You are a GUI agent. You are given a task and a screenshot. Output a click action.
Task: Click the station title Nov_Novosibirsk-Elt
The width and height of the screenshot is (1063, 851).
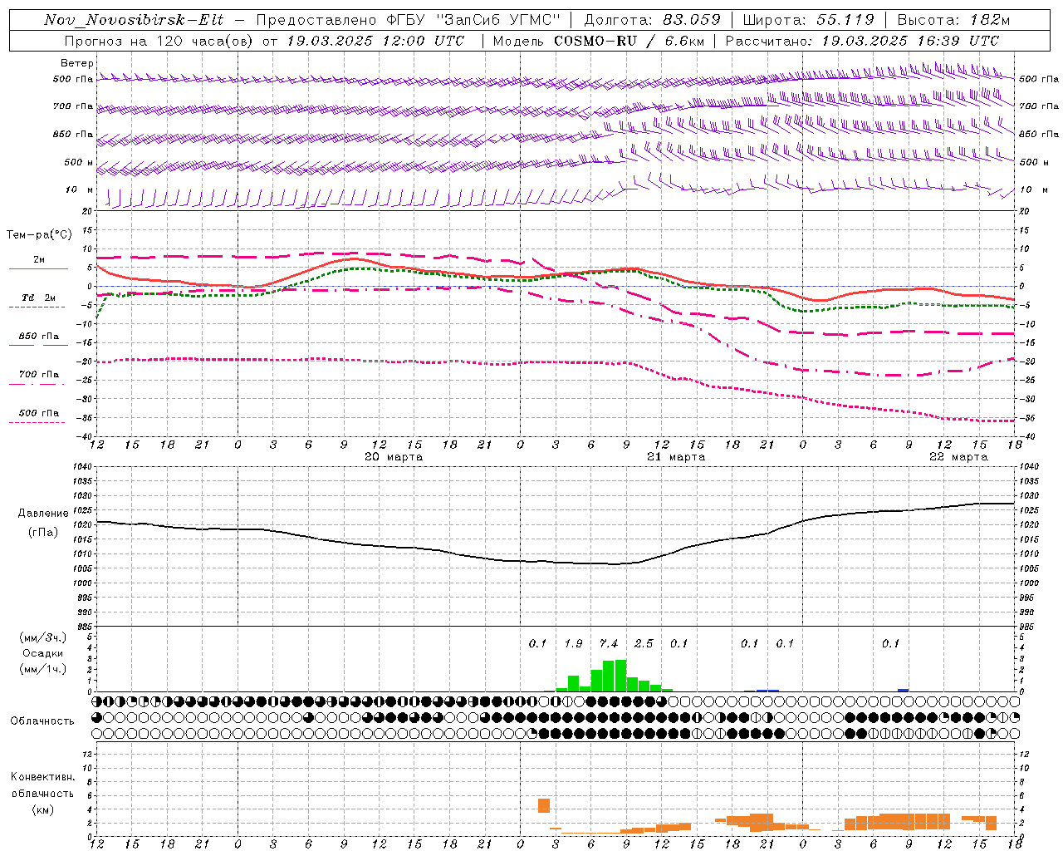(133, 20)
